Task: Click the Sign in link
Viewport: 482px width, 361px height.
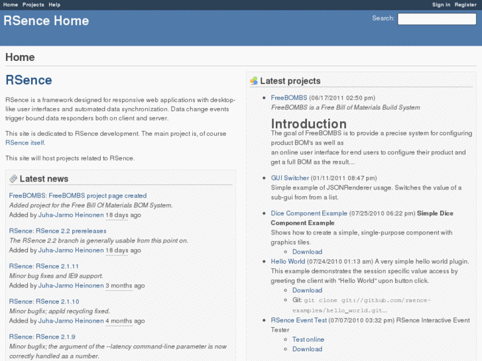Action: pos(441,5)
